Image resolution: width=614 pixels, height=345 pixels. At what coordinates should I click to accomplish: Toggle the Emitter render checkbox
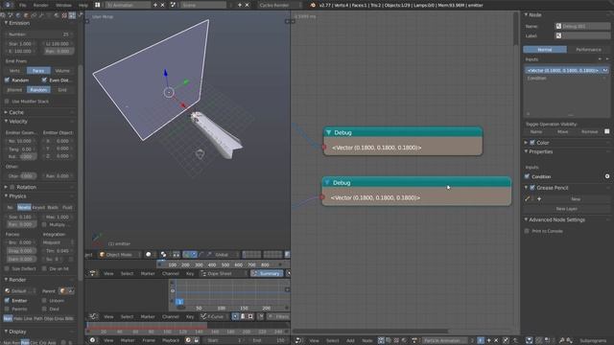click(x=7, y=300)
